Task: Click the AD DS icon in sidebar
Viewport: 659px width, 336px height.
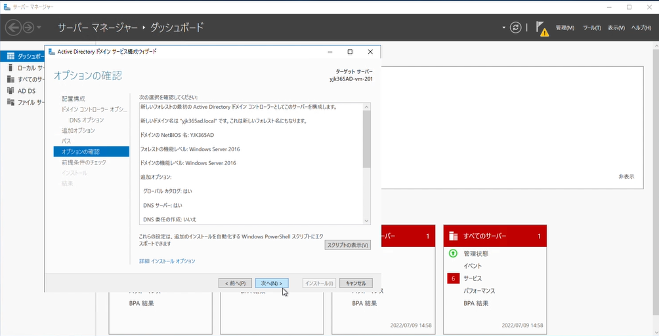Action: (x=11, y=90)
